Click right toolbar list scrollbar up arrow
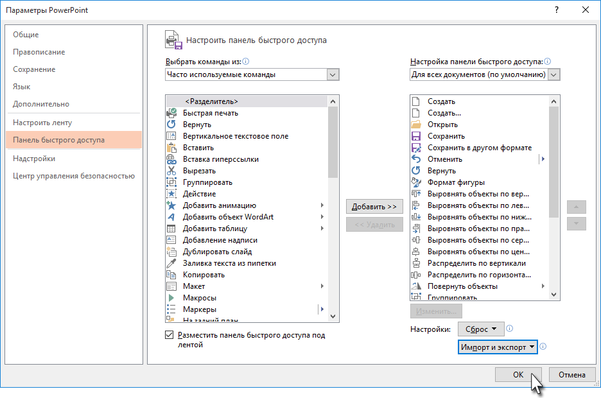601x398 pixels. [553, 101]
